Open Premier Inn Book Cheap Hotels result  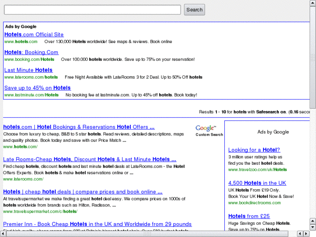tap(97, 224)
